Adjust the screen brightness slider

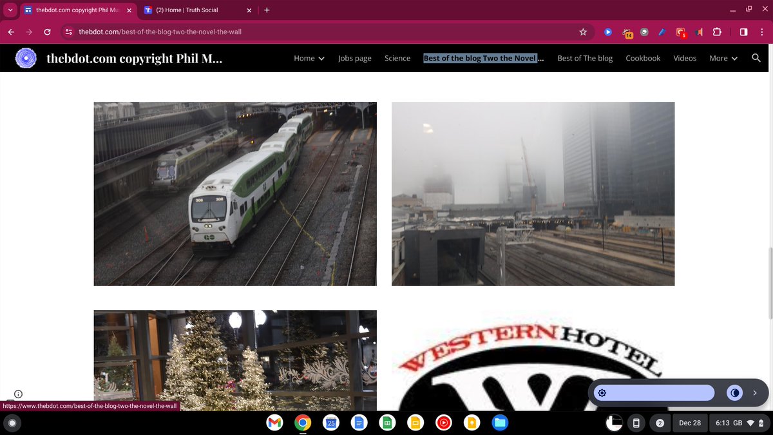(654, 393)
